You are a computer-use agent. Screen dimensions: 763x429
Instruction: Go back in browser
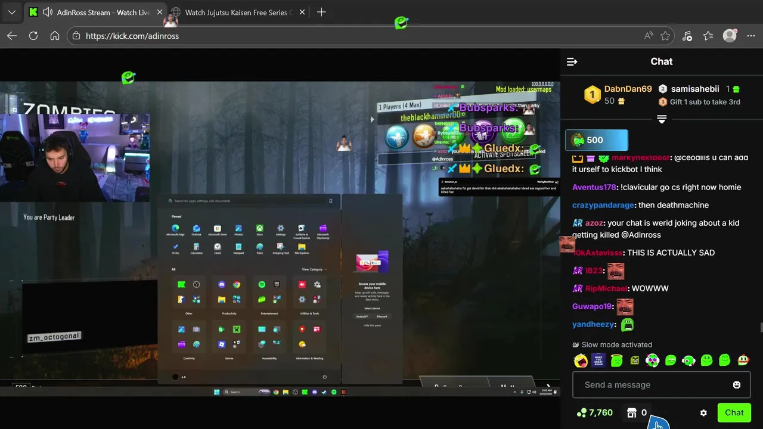[x=12, y=36]
